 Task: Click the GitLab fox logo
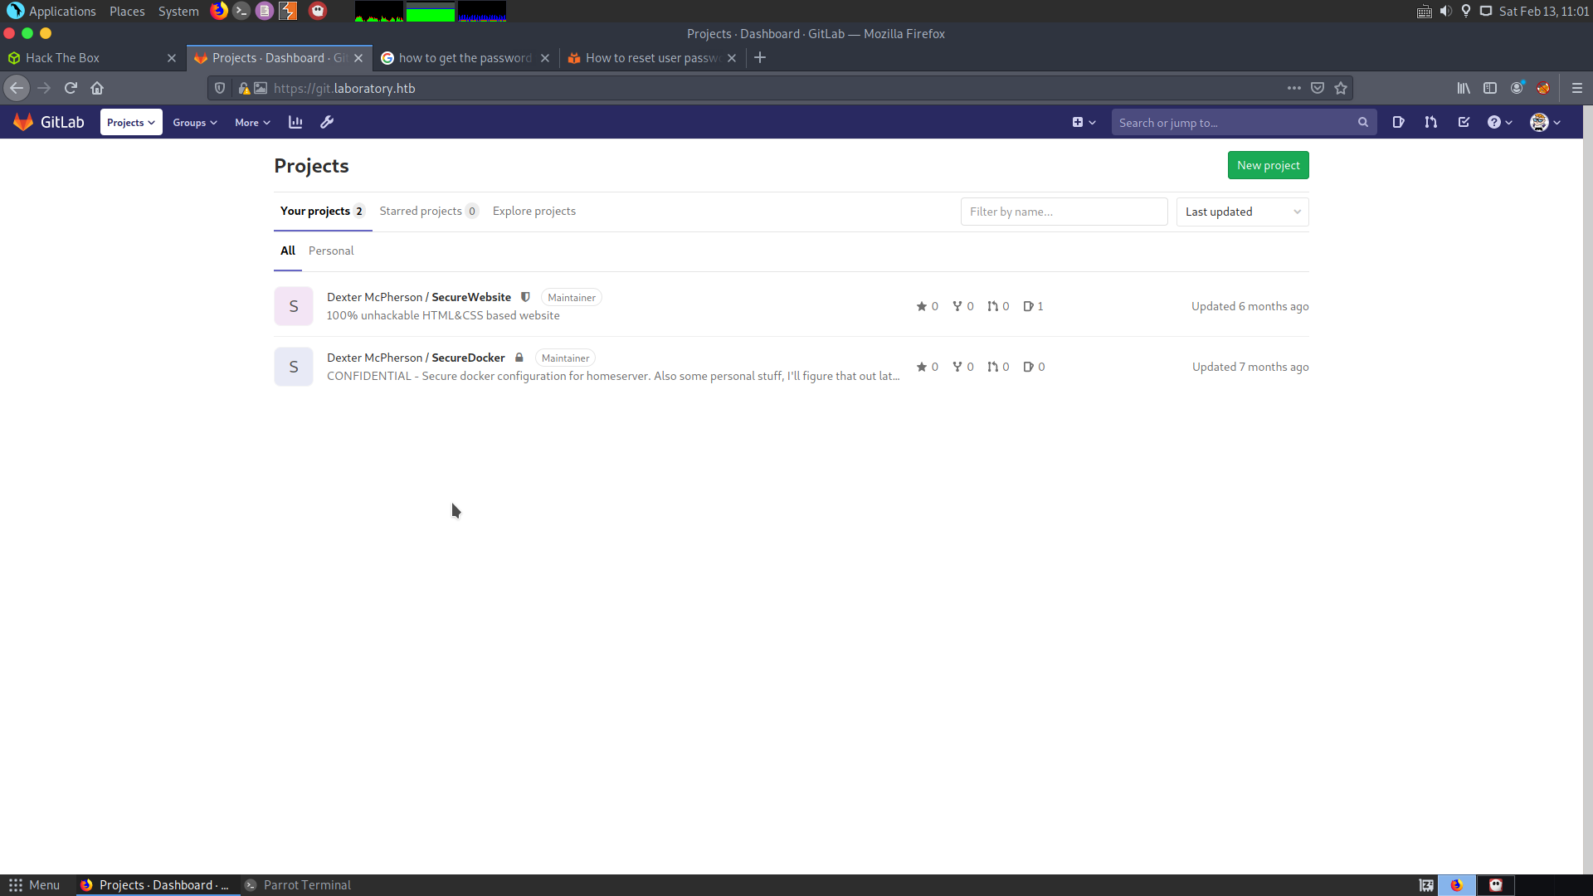(23, 122)
